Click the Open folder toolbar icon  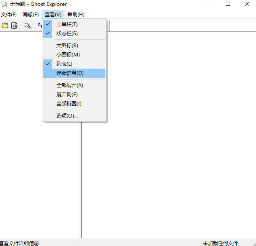pos(5,26)
